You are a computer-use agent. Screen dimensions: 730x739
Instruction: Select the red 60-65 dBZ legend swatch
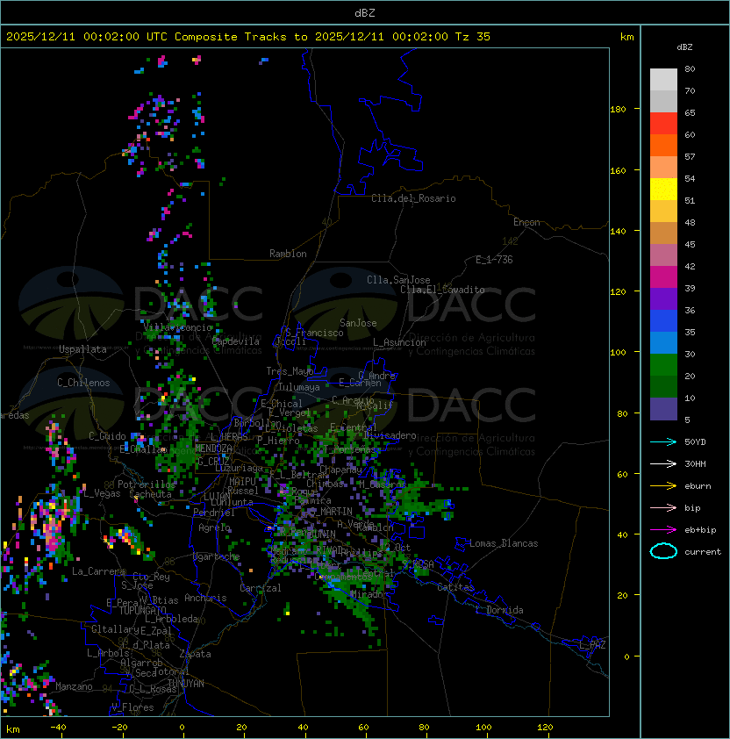click(x=663, y=124)
